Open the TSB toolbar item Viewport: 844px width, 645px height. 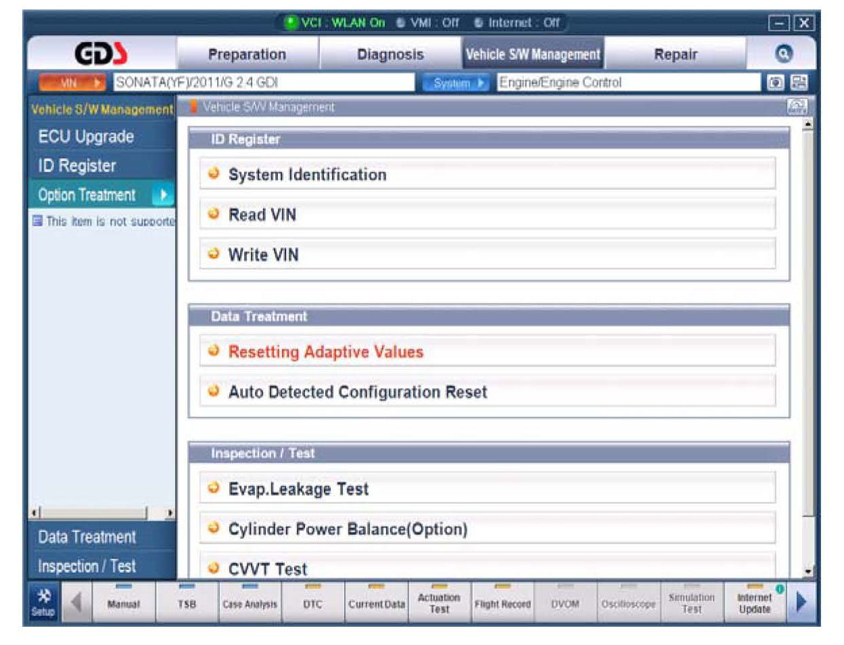click(187, 602)
